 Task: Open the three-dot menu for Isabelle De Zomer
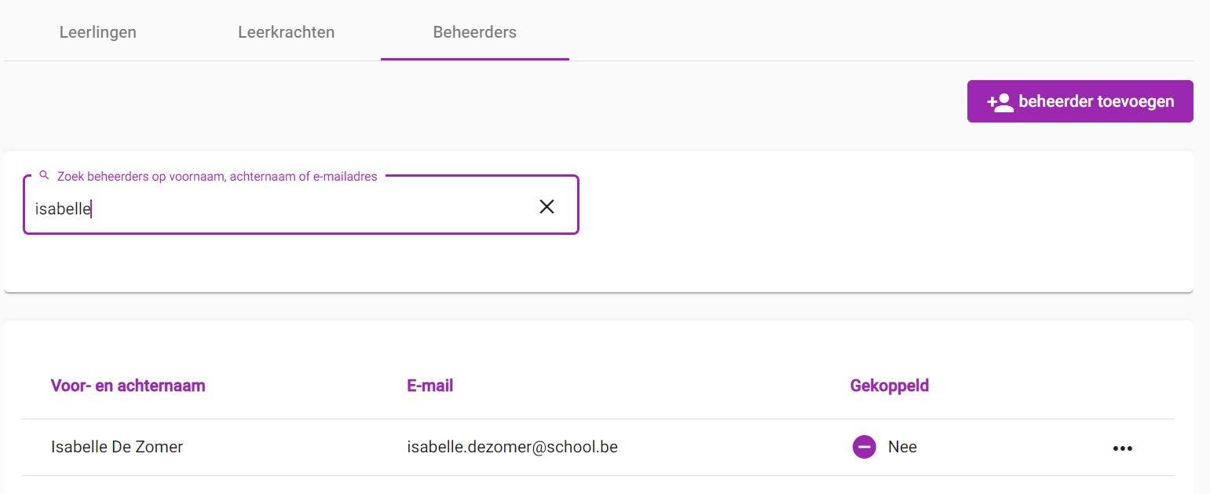[x=1122, y=448]
